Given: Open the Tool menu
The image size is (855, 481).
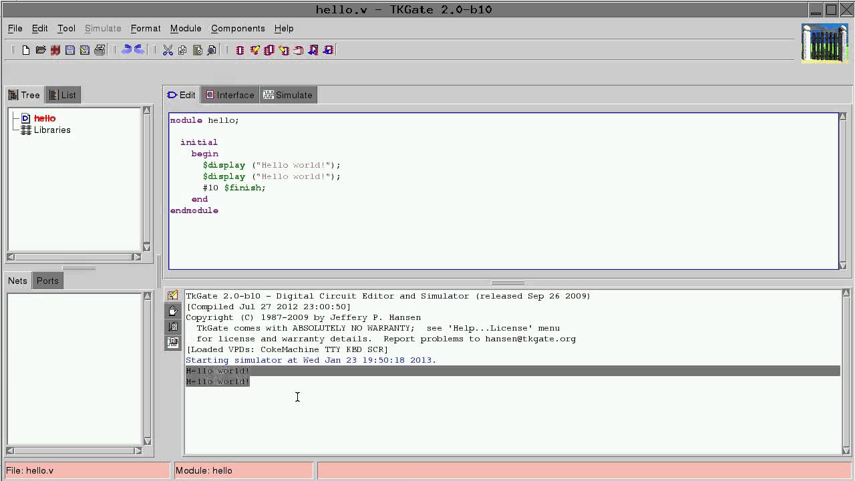Looking at the screenshot, I should click(x=66, y=28).
